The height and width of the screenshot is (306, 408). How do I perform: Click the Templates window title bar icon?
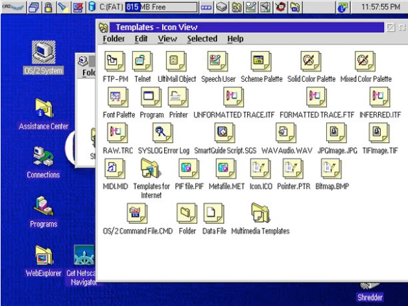104,27
